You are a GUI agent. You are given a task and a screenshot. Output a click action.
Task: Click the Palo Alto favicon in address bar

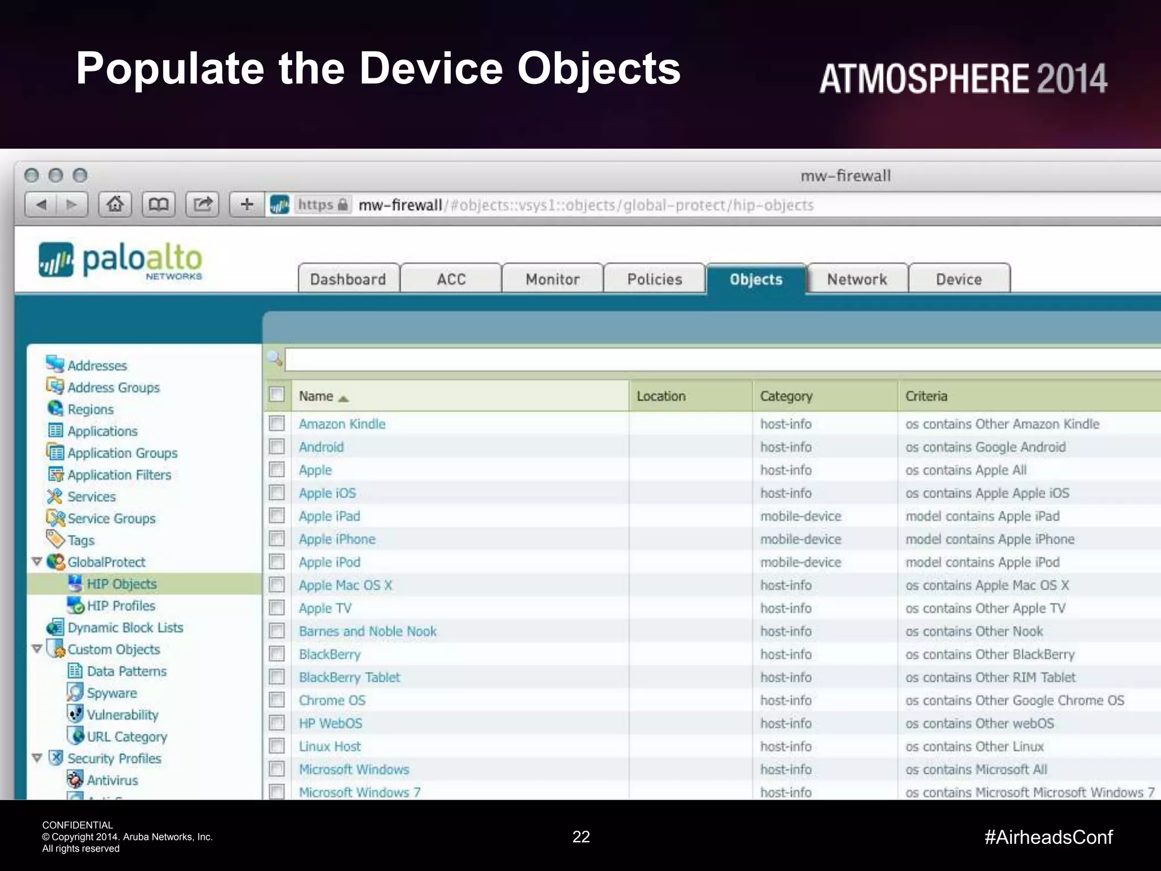279,205
